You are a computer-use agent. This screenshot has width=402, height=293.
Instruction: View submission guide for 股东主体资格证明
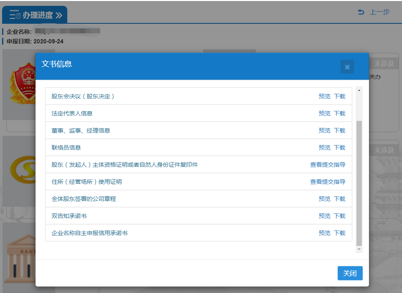point(328,165)
